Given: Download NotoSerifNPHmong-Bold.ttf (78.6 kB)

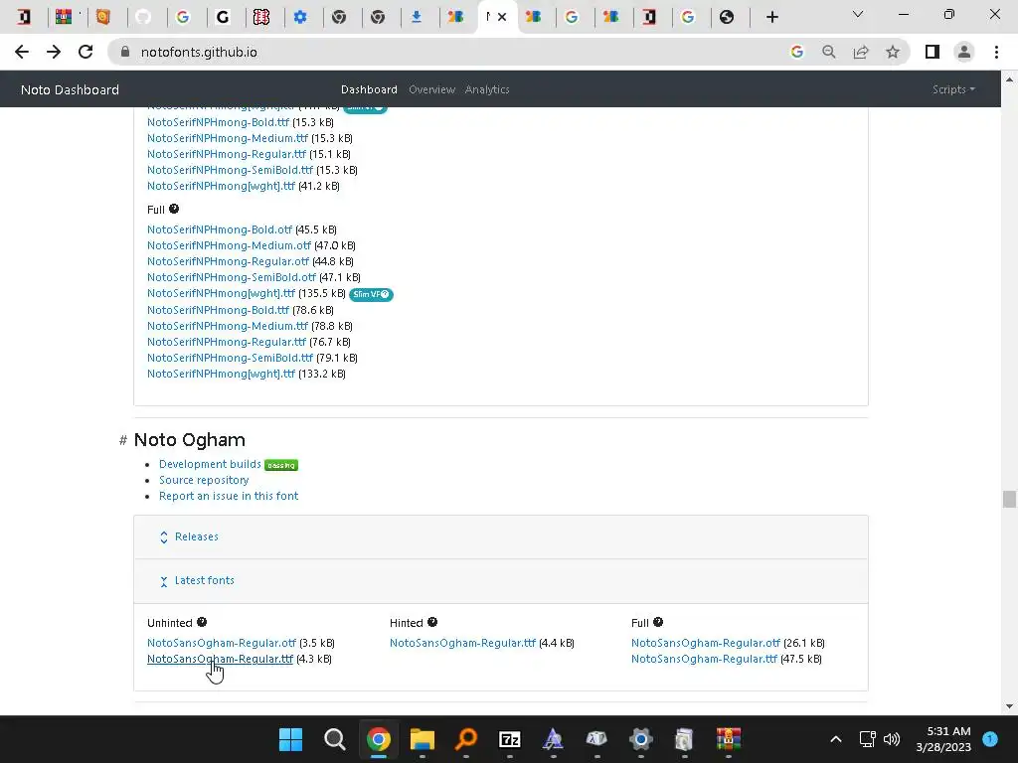Looking at the screenshot, I should click(x=218, y=310).
